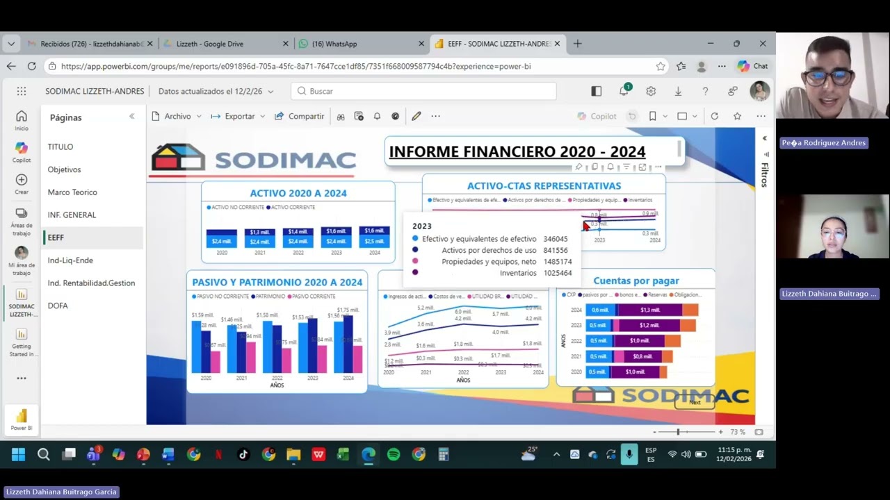Refresh visuals using the circular arrow icon

[714, 116]
